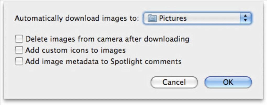267x105 pixels.
Task: Click the "Automatically download images to:" label
Action: pos(77,18)
